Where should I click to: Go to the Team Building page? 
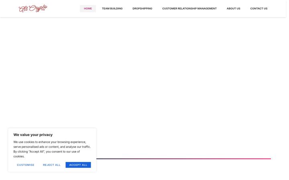point(112,9)
